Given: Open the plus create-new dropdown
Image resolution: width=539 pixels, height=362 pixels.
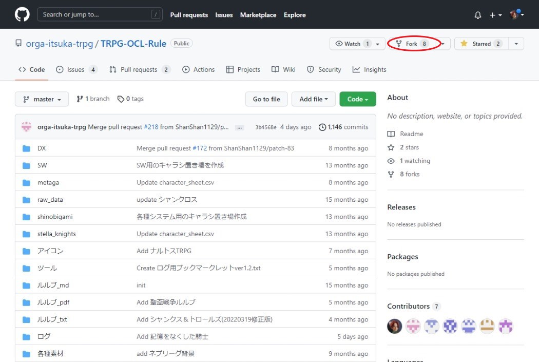Looking at the screenshot, I should (x=495, y=15).
